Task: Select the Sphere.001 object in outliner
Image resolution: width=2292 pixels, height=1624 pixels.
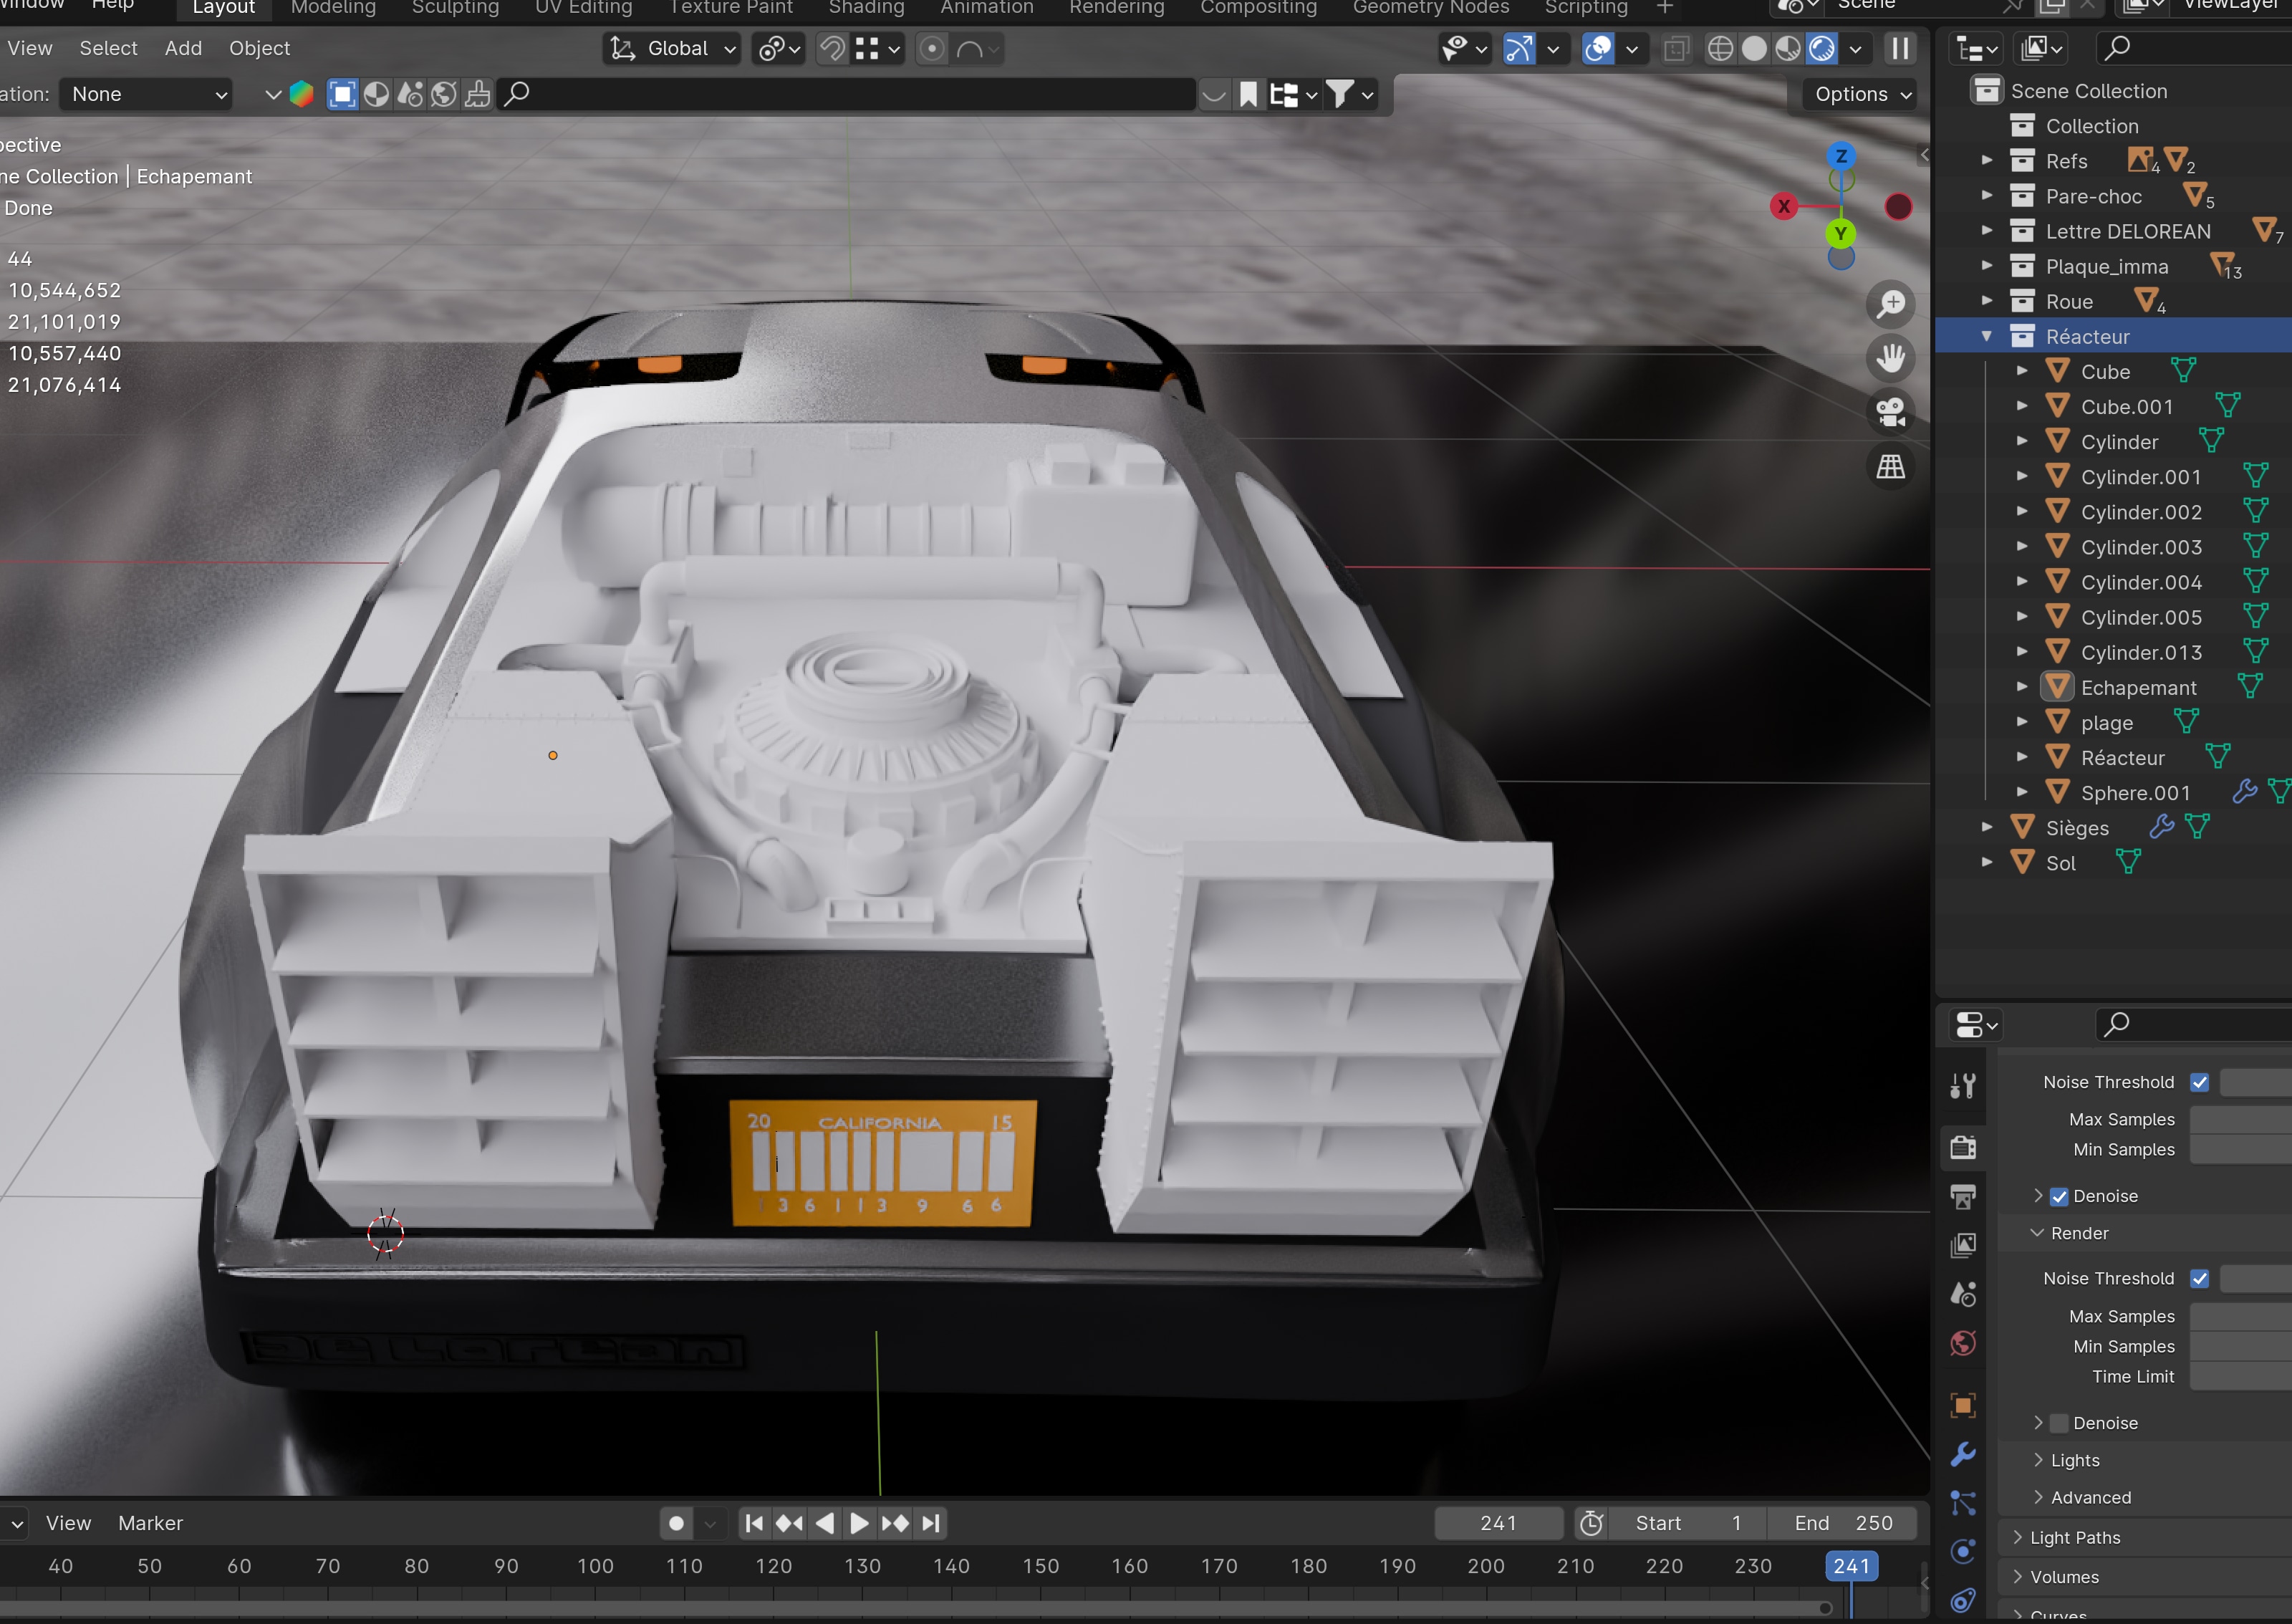Action: (2135, 793)
